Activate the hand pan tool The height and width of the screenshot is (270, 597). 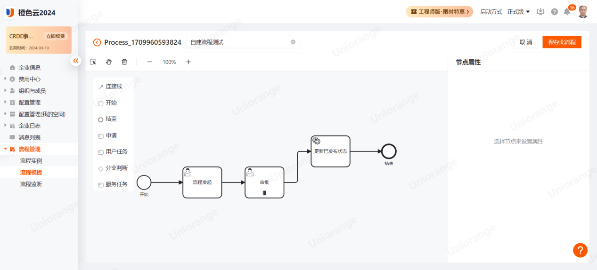pos(109,62)
